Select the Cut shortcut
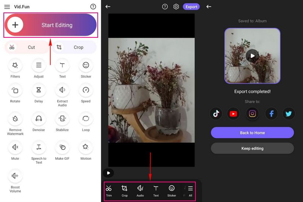This screenshot has height=202, width=303. (x=27, y=47)
